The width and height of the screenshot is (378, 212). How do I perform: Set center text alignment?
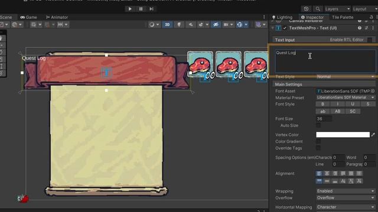click(327, 173)
